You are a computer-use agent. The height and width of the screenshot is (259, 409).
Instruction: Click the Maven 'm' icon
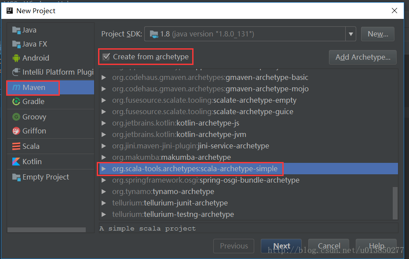(x=16, y=87)
